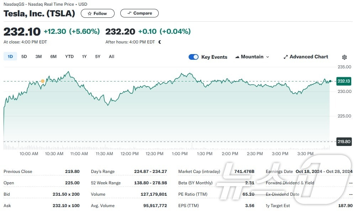
Task: Follow Tesla stock
Action: coord(98,14)
